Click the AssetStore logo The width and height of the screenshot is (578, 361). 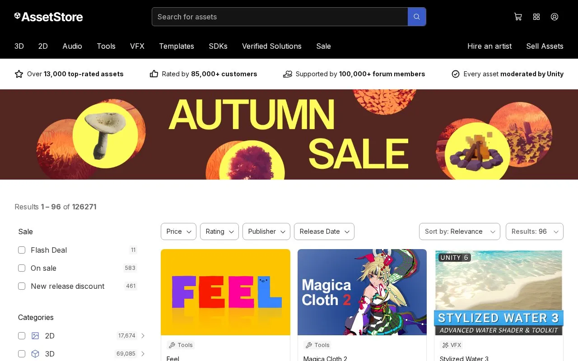coord(48,17)
